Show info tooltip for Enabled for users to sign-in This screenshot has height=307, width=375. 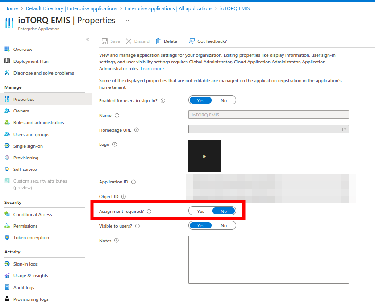point(163,101)
